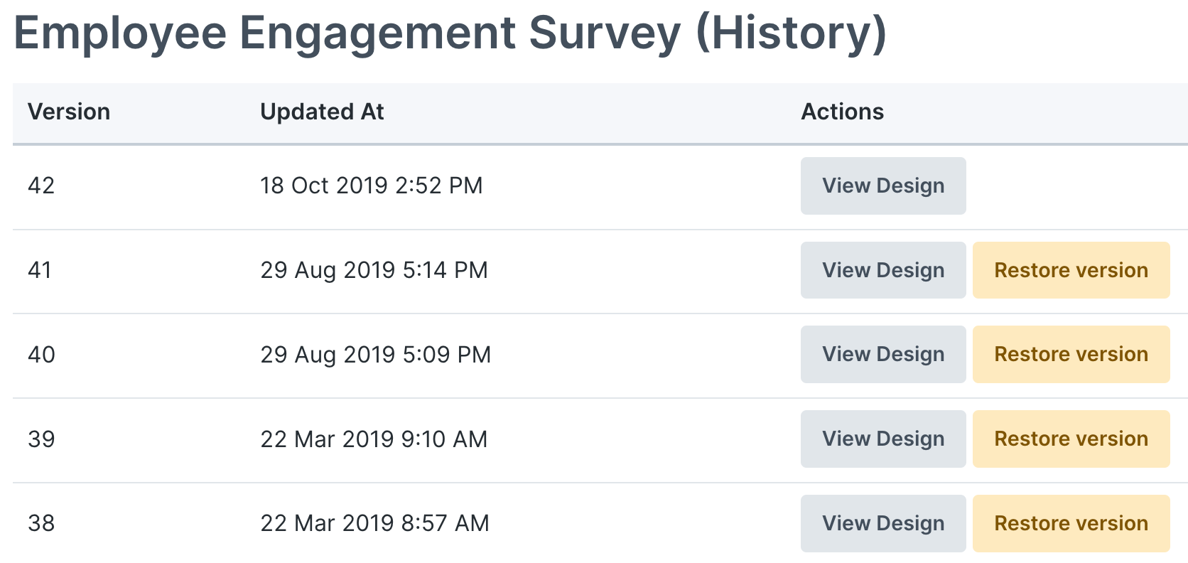Click the Actions column header
Screen dimensions: 1188x563
(842, 112)
